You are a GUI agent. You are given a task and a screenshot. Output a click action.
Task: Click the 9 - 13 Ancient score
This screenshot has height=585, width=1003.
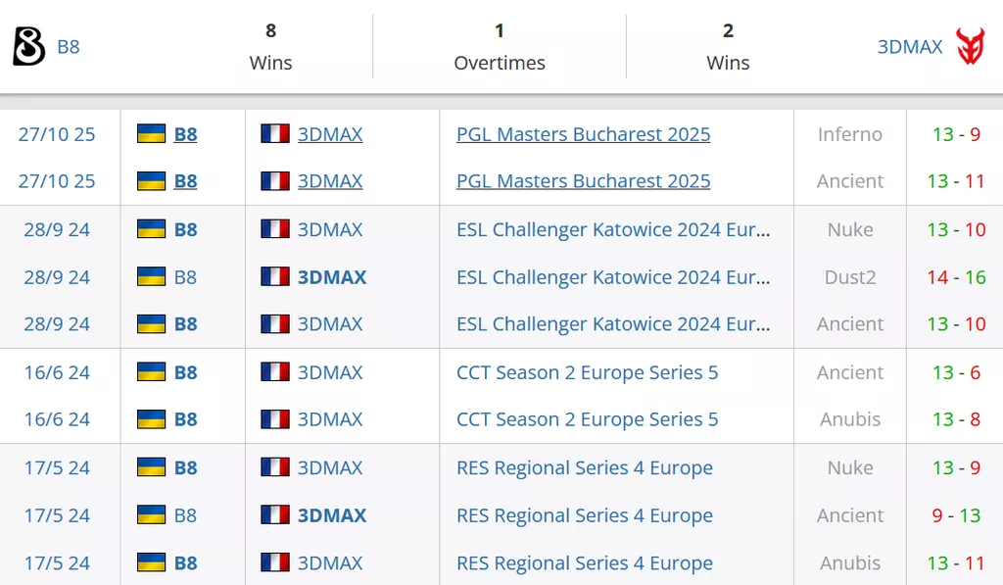point(956,515)
